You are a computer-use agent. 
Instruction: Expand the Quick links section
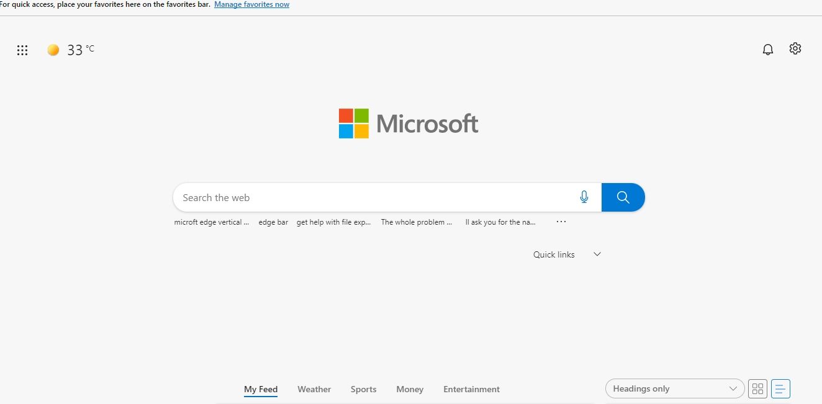point(597,254)
